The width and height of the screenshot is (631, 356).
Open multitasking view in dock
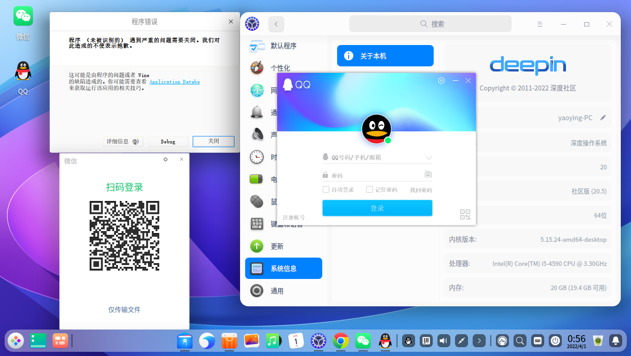click(60, 341)
